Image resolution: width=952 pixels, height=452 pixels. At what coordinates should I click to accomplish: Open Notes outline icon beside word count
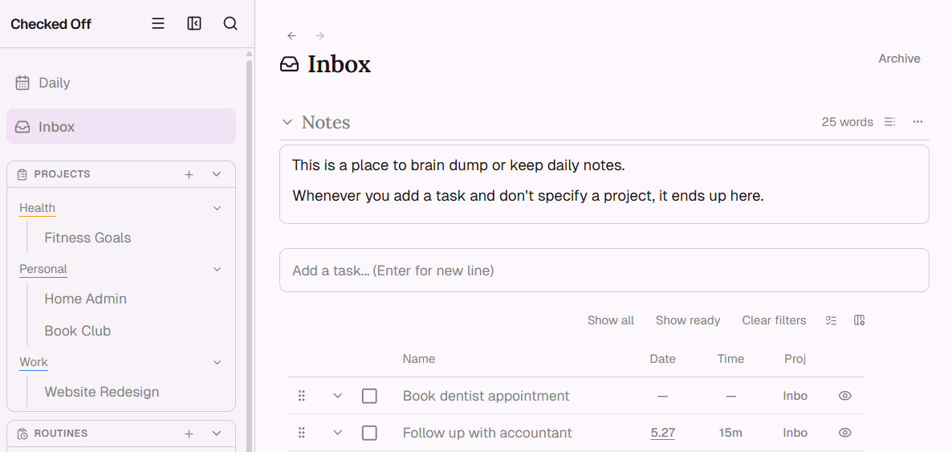pos(889,122)
